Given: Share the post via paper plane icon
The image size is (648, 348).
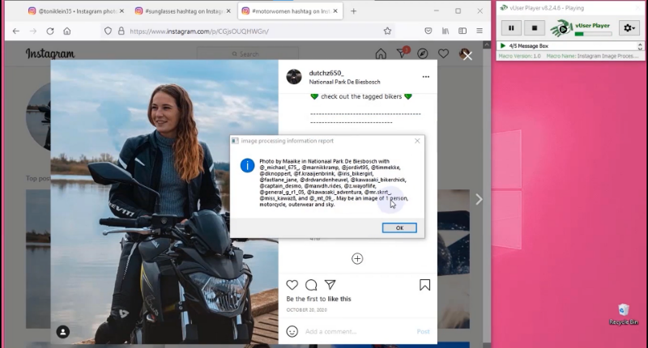Looking at the screenshot, I should coord(330,285).
